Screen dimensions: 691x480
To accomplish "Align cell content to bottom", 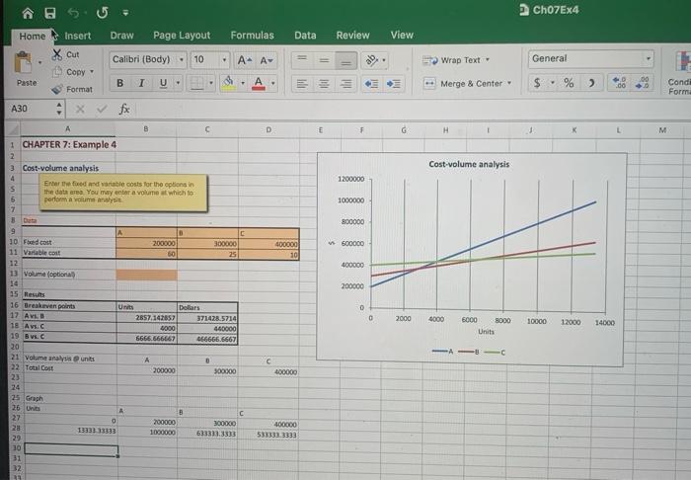I will (x=345, y=61).
